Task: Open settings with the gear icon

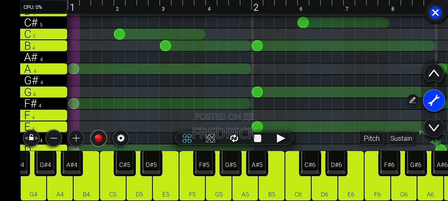Action: click(121, 138)
